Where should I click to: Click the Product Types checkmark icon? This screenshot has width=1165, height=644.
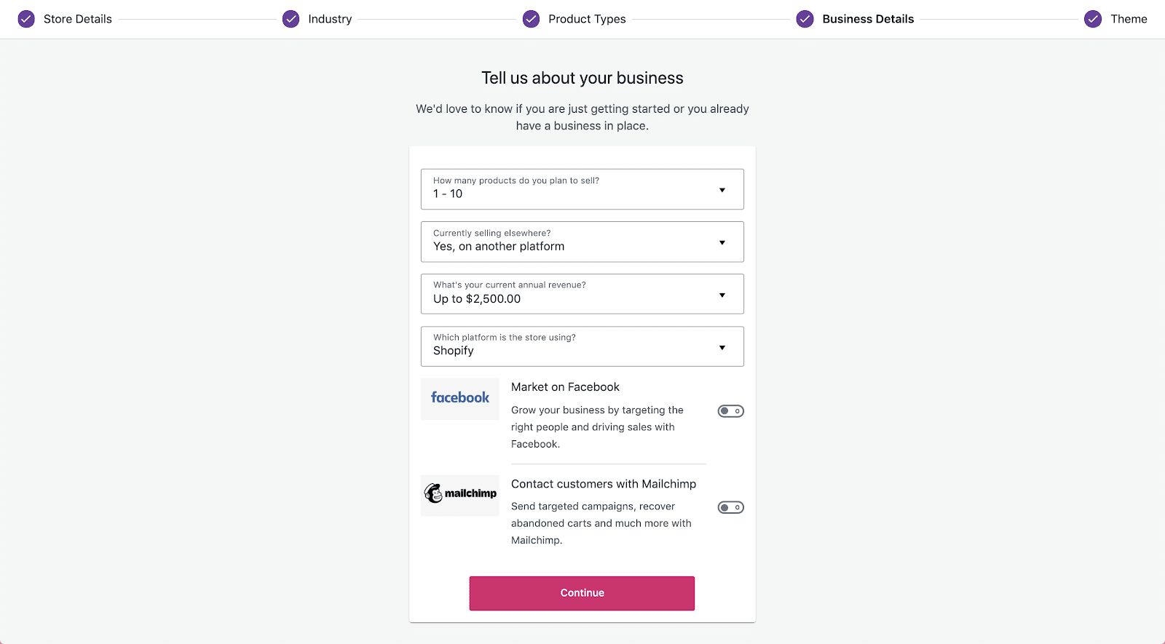(x=532, y=19)
